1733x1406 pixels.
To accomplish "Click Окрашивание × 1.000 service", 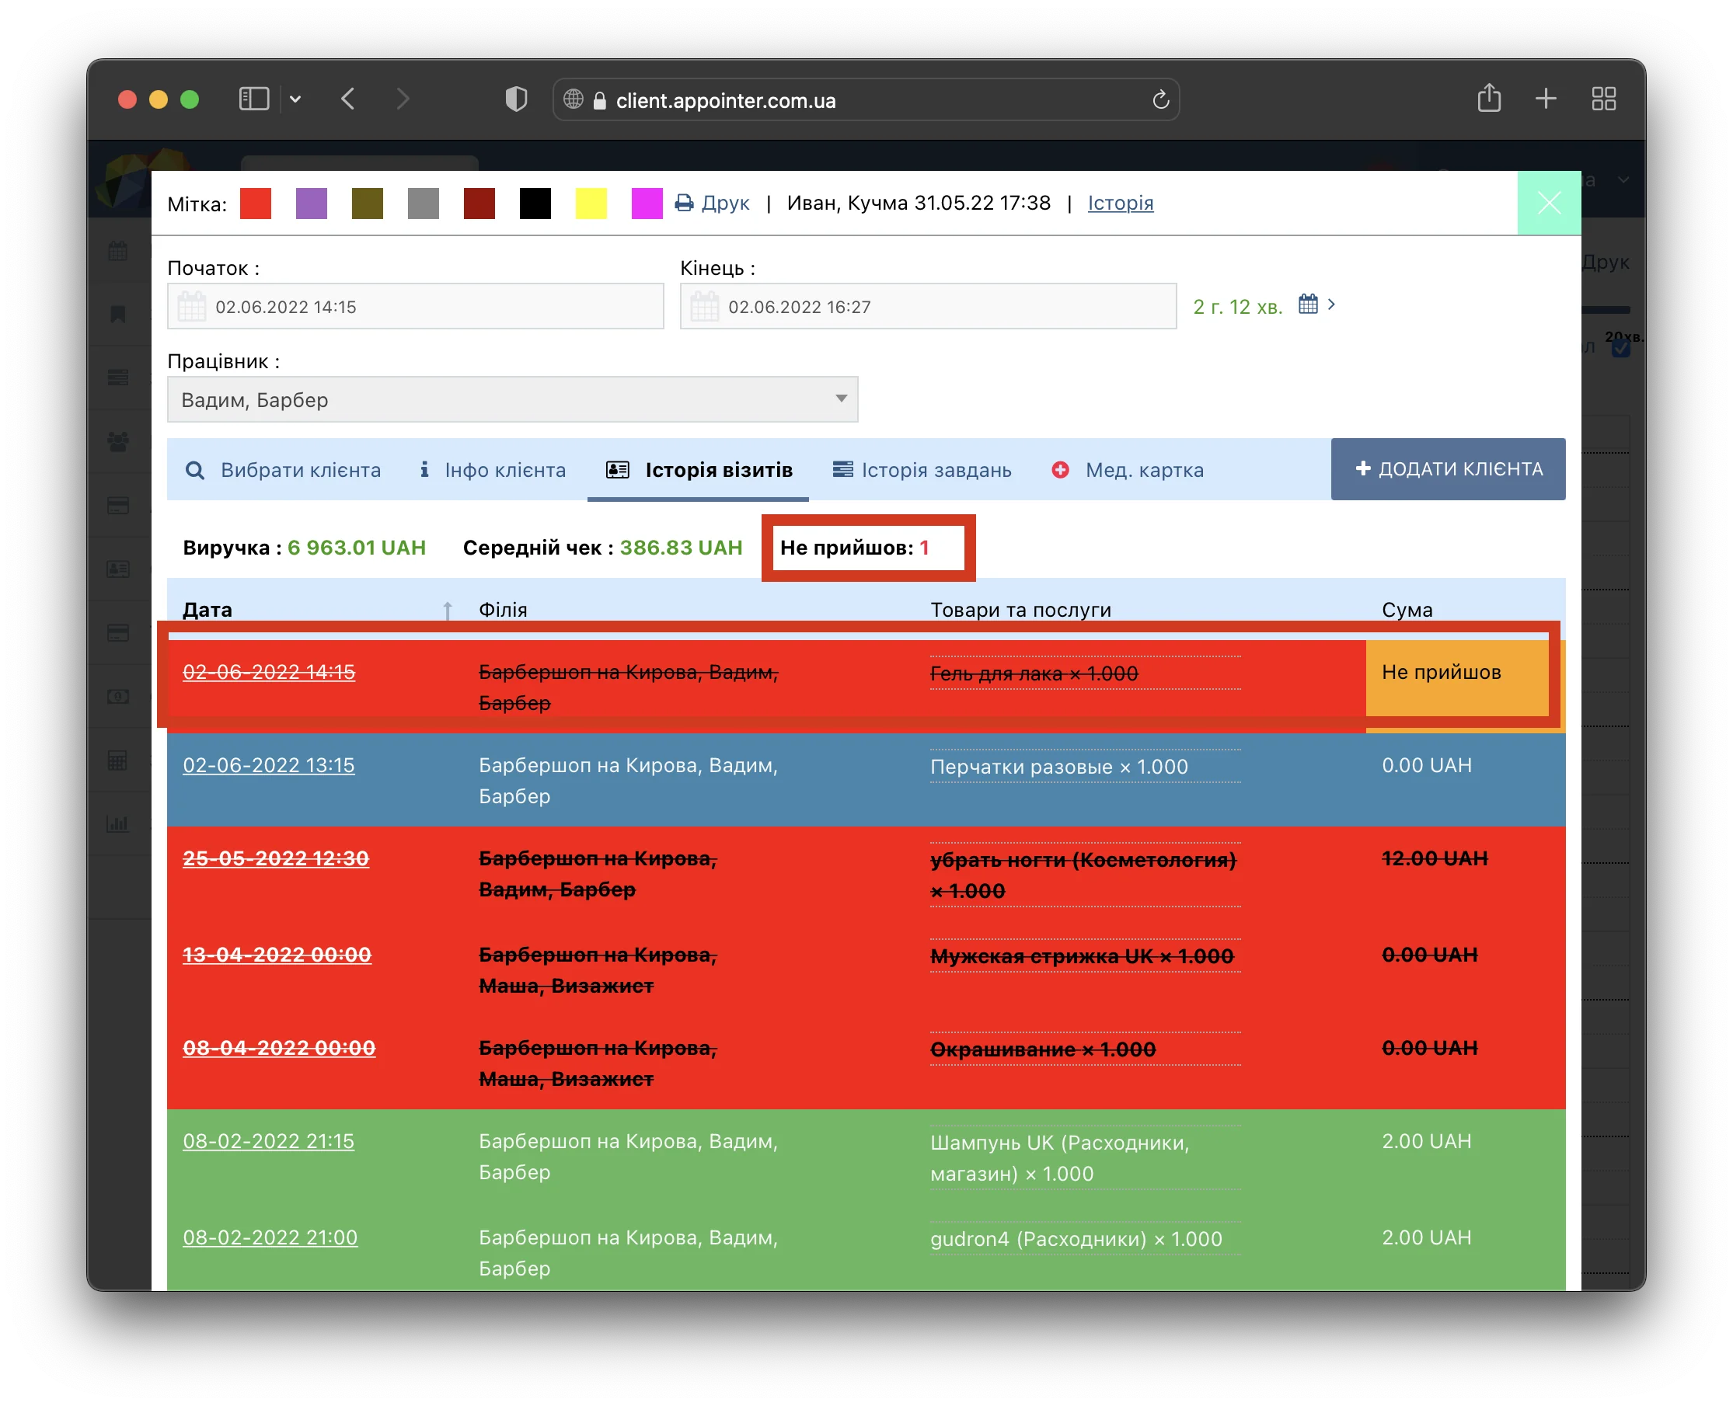I will tap(1043, 1049).
